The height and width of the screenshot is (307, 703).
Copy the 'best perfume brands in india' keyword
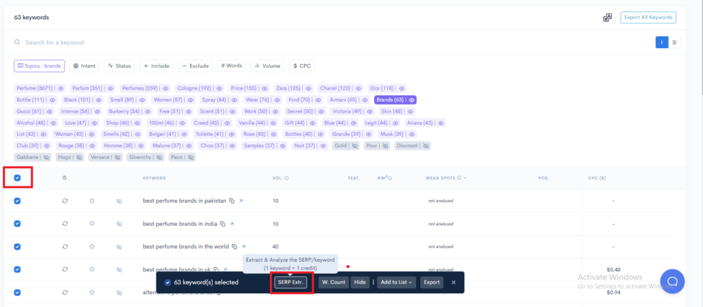coord(223,223)
